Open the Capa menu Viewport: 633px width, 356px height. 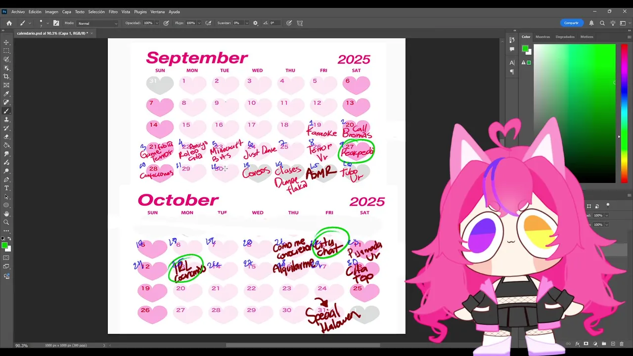67,11
